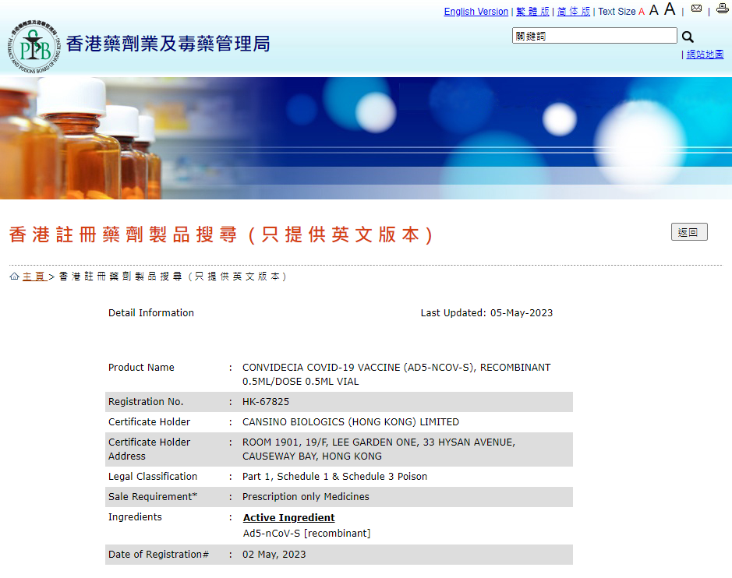The height and width of the screenshot is (578, 732).
Task: Switch to 简体版 language
Action: pyautogui.click(x=574, y=12)
